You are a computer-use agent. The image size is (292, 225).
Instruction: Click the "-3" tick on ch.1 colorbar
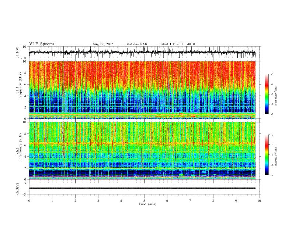tap(272, 74)
